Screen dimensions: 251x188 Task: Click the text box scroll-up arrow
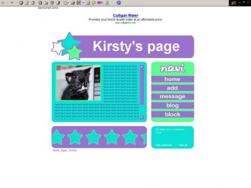pos(142,67)
